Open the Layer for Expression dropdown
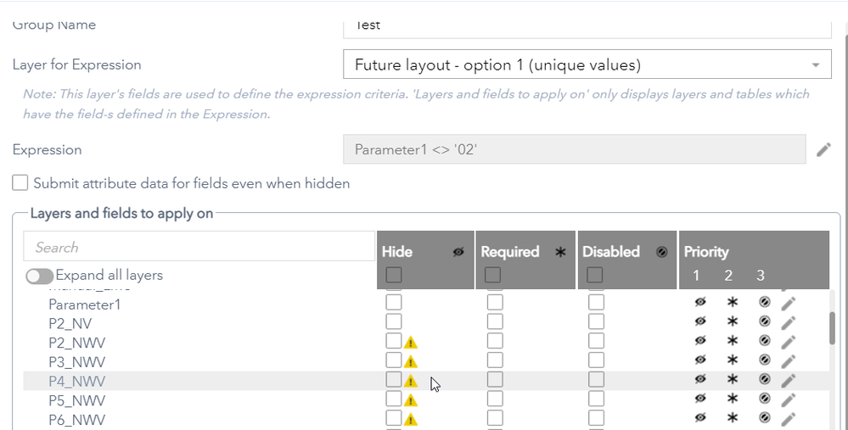 point(587,65)
